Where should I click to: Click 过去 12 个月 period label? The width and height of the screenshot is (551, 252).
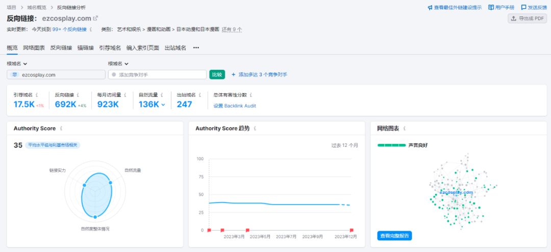pyautogui.click(x=345, y=145)
